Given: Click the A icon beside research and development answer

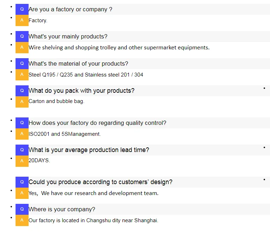Looking at the screenshot, I should coord(22,193).
